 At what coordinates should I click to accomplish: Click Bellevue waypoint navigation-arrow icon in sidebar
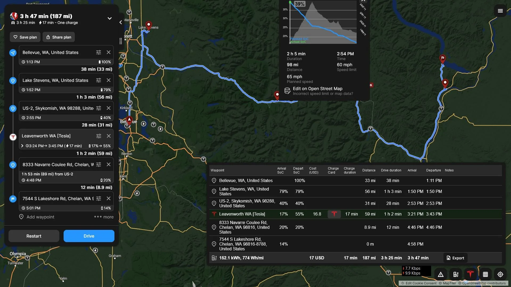click(x=13, y=53)
